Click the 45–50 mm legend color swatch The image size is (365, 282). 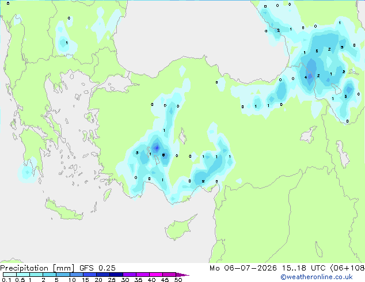[x=169, y=275]
